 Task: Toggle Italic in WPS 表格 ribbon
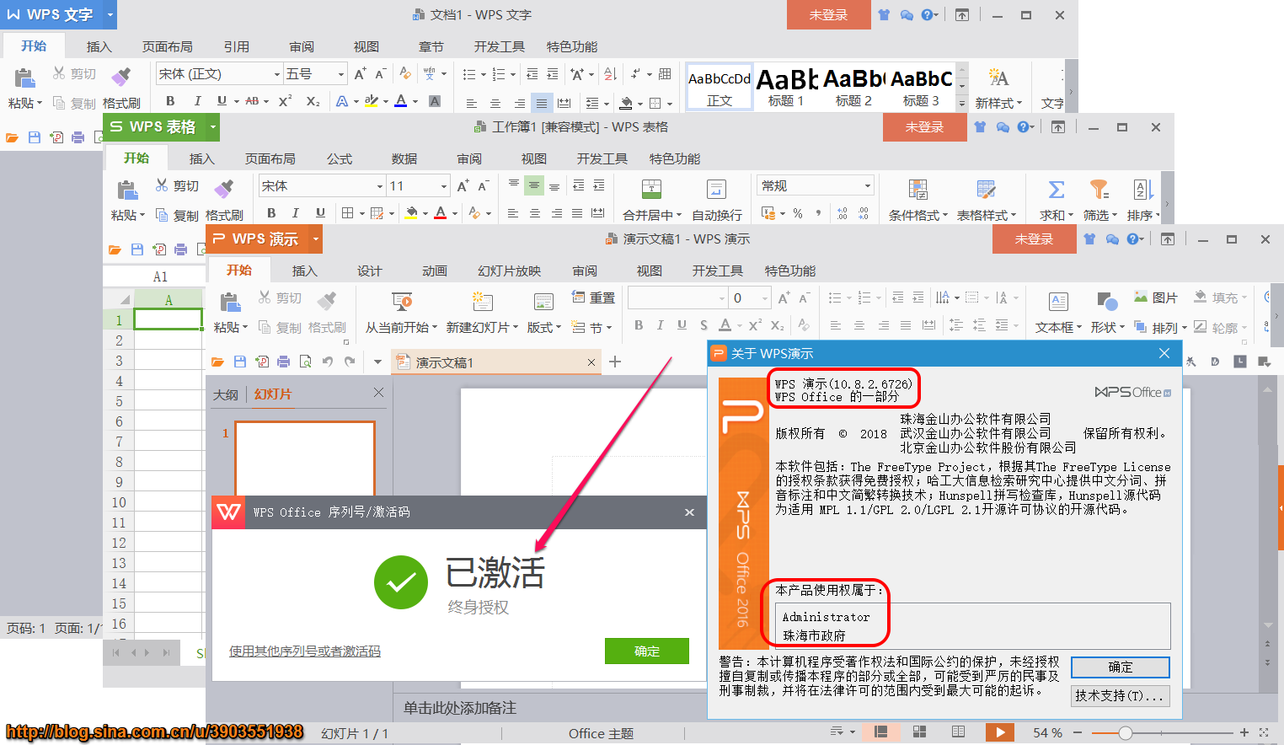tap(296, 212)
